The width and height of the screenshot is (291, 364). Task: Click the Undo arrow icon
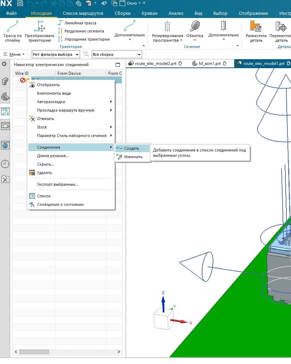tap(30, 3)
